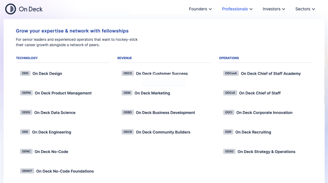Image resolution: width=328 pixels, height=183 pixels.
Task: Expand the Founders dropdown menu
Action: [x=201, y=9]
